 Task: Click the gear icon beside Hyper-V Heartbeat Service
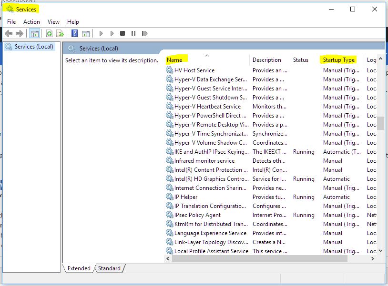[169, 107]
